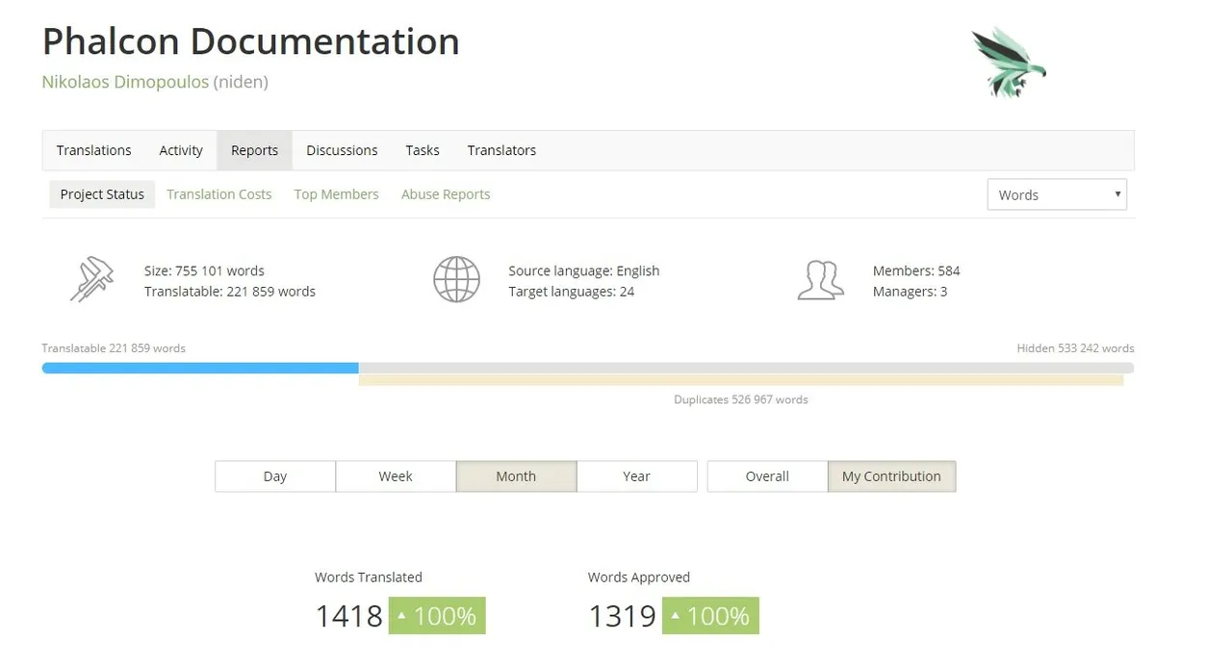Open the Tasks tab
This screenshot has height=667, width=1232.
(423, 150)
